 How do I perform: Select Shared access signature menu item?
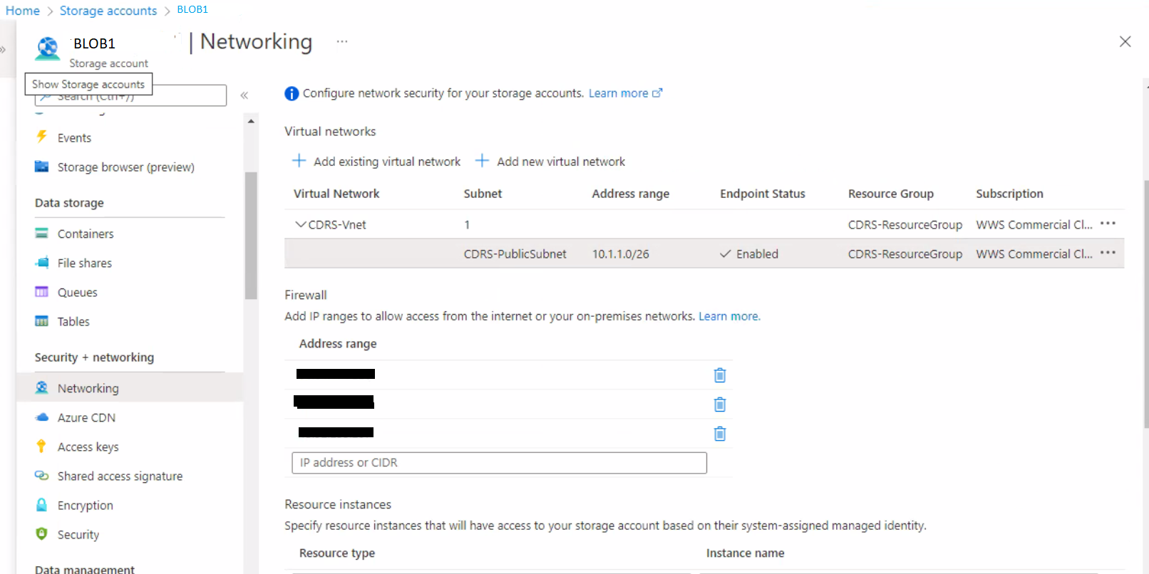point(120,476)
